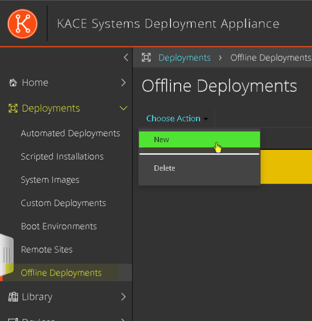312x321 pixels.
Task: Open Remote Sites
Action: [47, 249]
